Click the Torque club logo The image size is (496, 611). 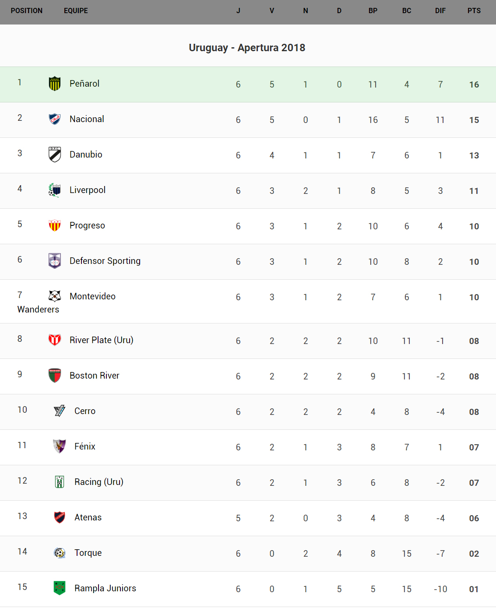[x=60, y=553]
